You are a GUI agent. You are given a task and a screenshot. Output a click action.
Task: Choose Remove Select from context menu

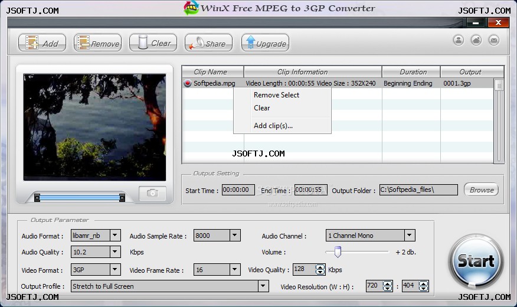[x=276, y=95]
